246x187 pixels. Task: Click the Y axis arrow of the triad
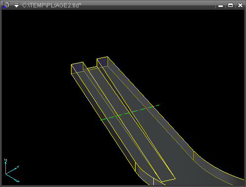pos(17,167)
